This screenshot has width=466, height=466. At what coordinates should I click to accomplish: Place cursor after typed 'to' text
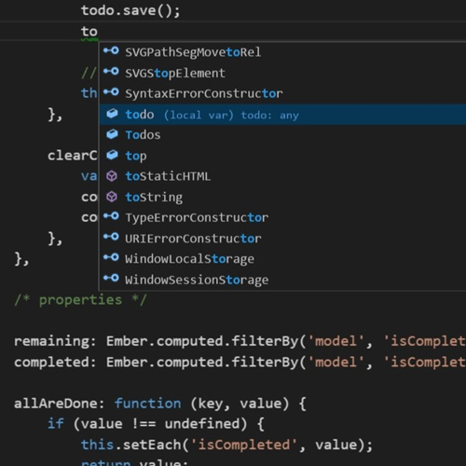coord(98,32)
